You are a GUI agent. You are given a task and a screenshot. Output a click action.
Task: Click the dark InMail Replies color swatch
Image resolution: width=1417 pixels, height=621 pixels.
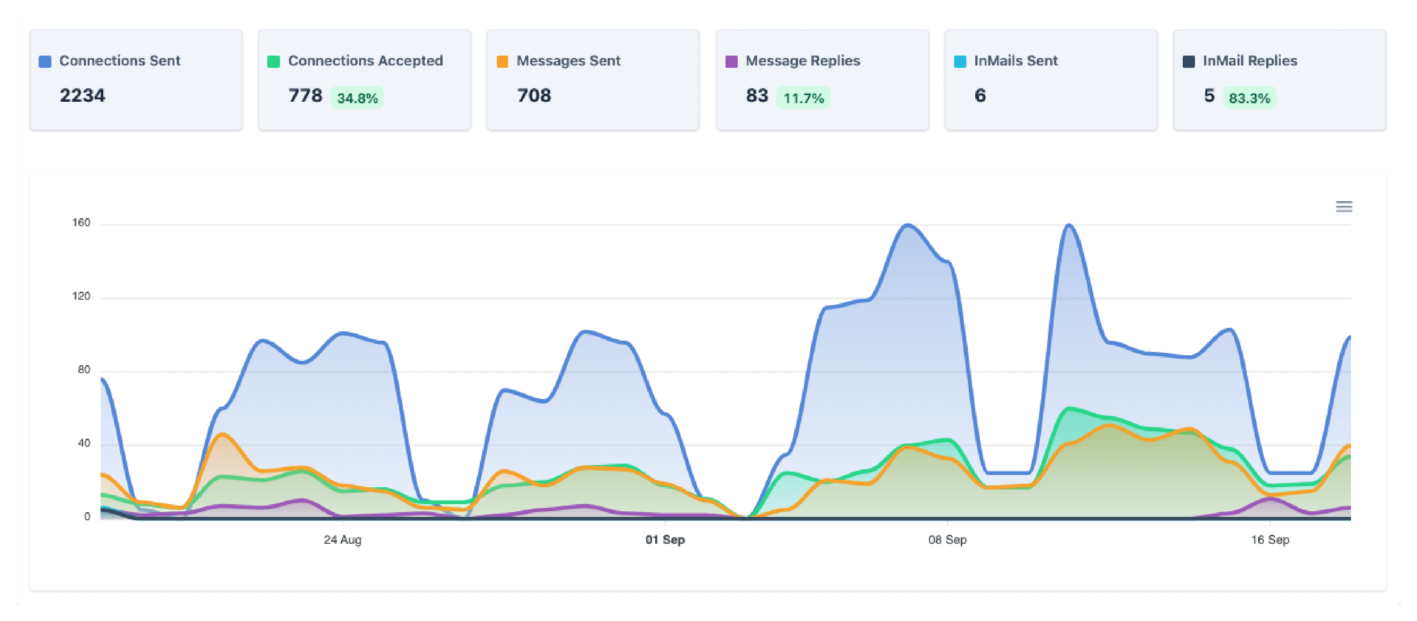pyautogui.click(x=1189, y=62)
